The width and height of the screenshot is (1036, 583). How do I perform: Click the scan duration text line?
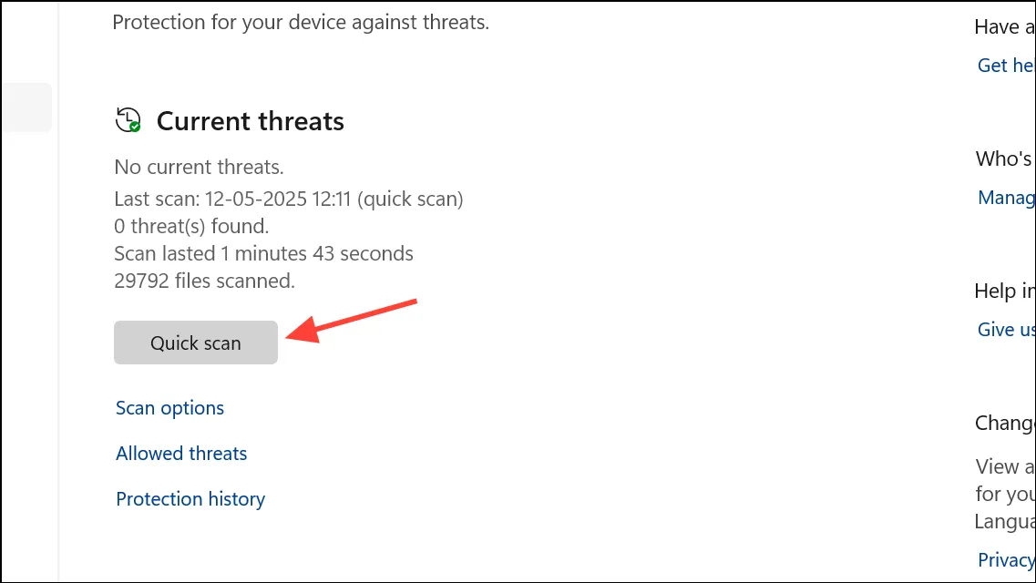pyautogui.click(x=263, y=253)
